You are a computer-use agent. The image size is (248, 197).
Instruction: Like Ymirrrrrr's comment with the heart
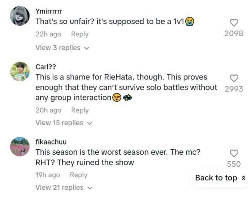[x=234, y=22]
